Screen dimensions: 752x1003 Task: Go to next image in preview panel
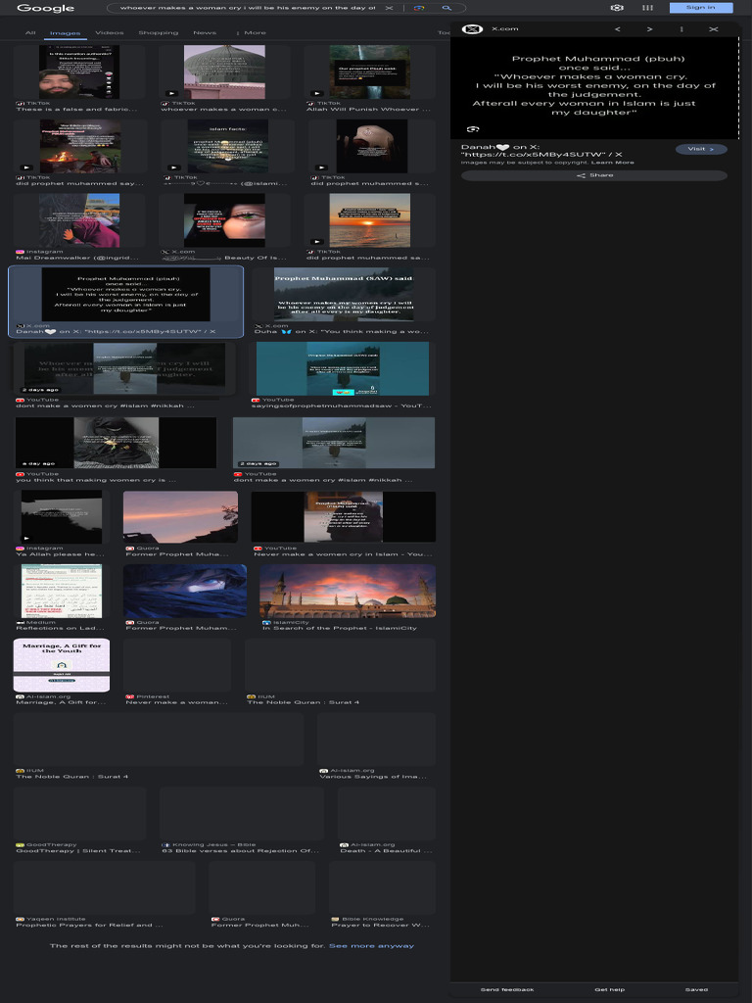click(x=649, y=28)
